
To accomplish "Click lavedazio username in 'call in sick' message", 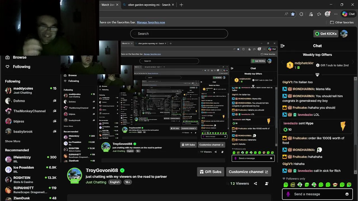I will [x=305, y=171].
